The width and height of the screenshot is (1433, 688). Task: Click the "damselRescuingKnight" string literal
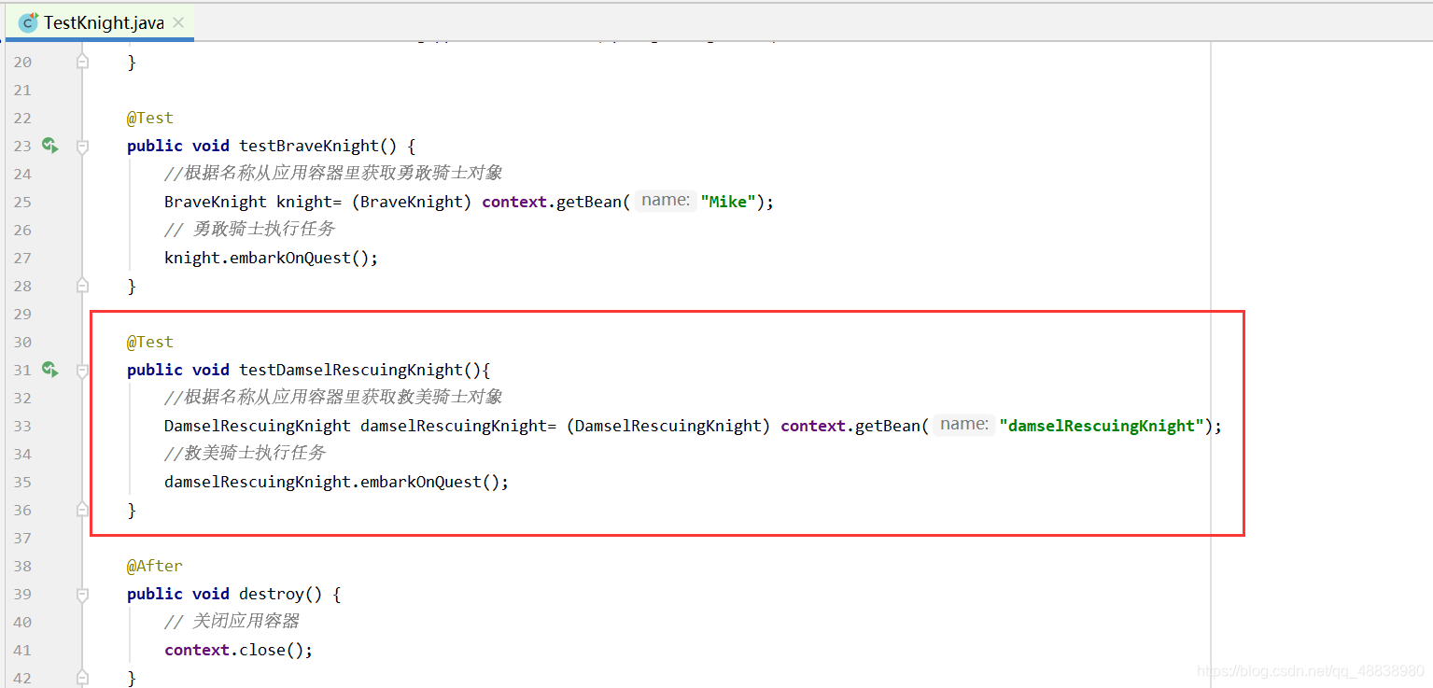[1102, 426]
